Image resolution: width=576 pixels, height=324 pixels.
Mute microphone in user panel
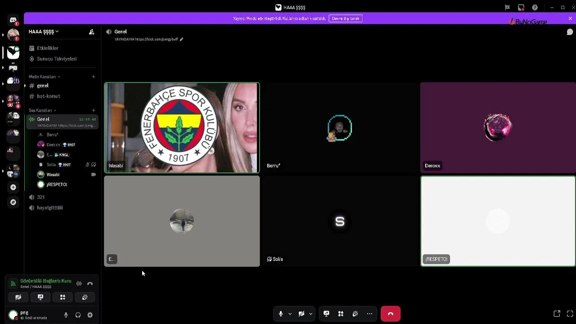pos(66,315)
